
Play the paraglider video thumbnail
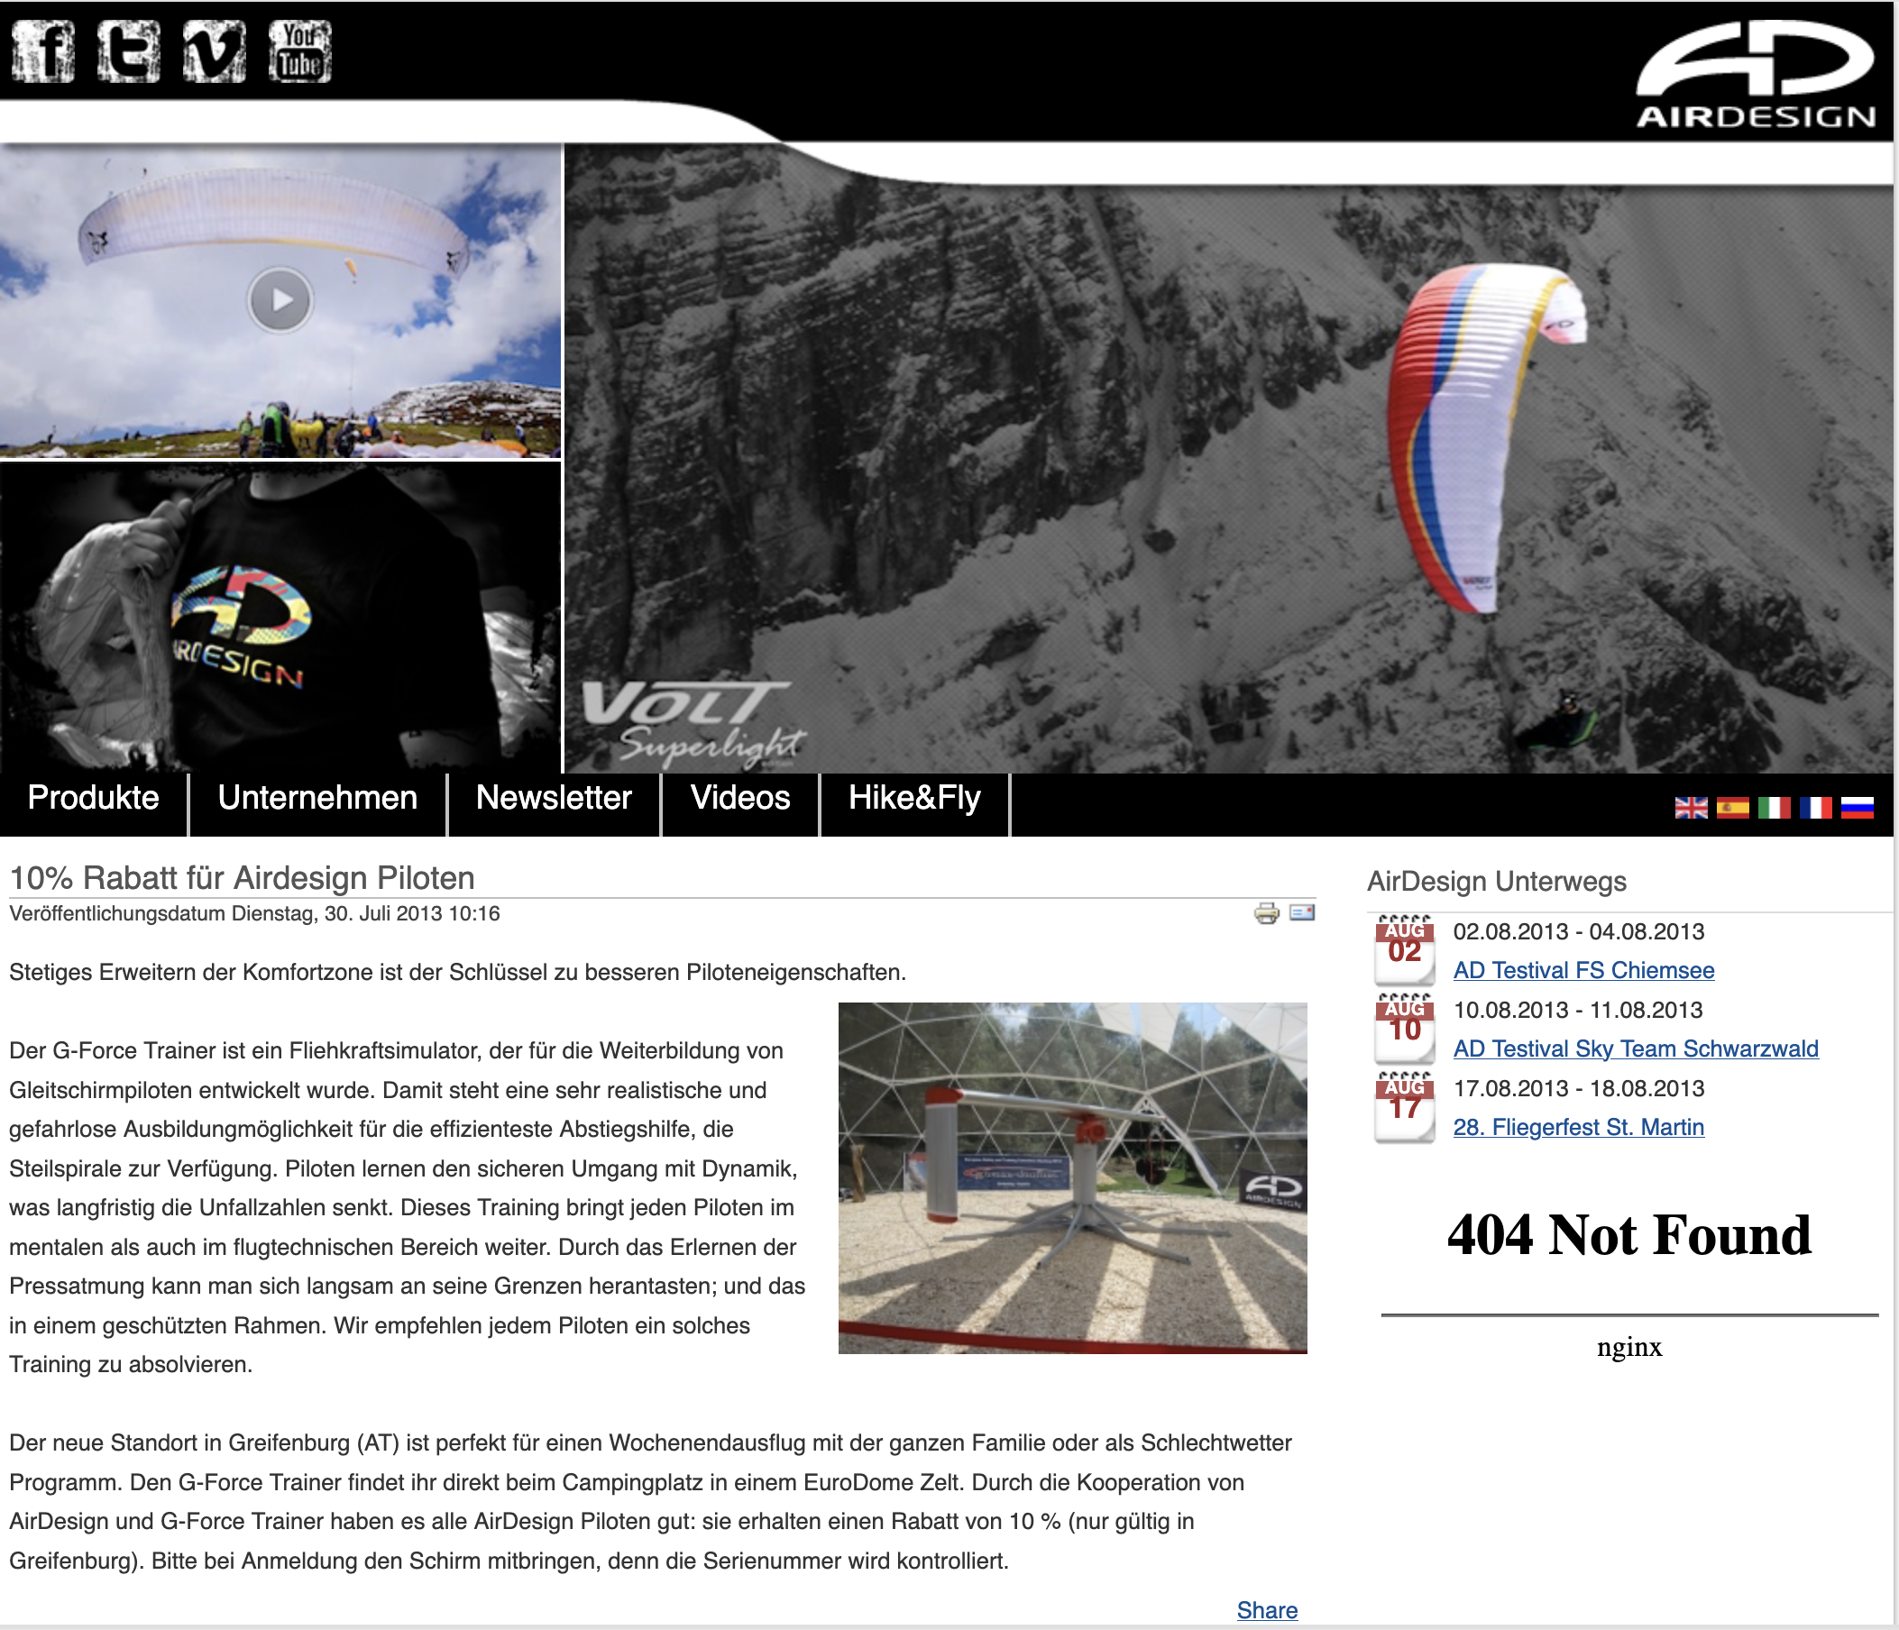(280, 300)
